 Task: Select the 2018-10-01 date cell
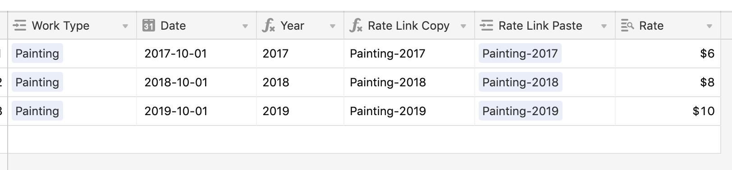coord(197,82)
